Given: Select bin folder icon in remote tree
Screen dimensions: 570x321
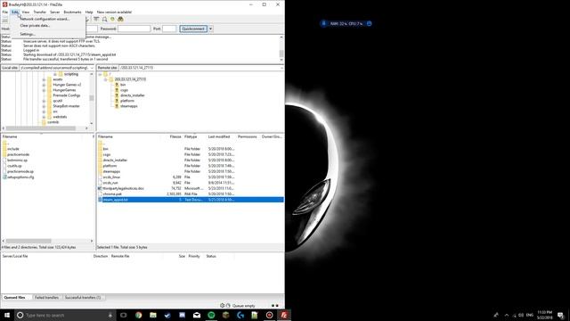Looking at the screenshot, I should point(117,85).
